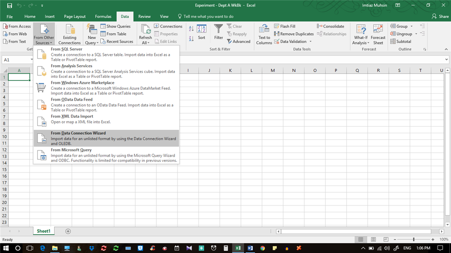Add a new sheet
This screenshot has width=451, height=253.
68,231
